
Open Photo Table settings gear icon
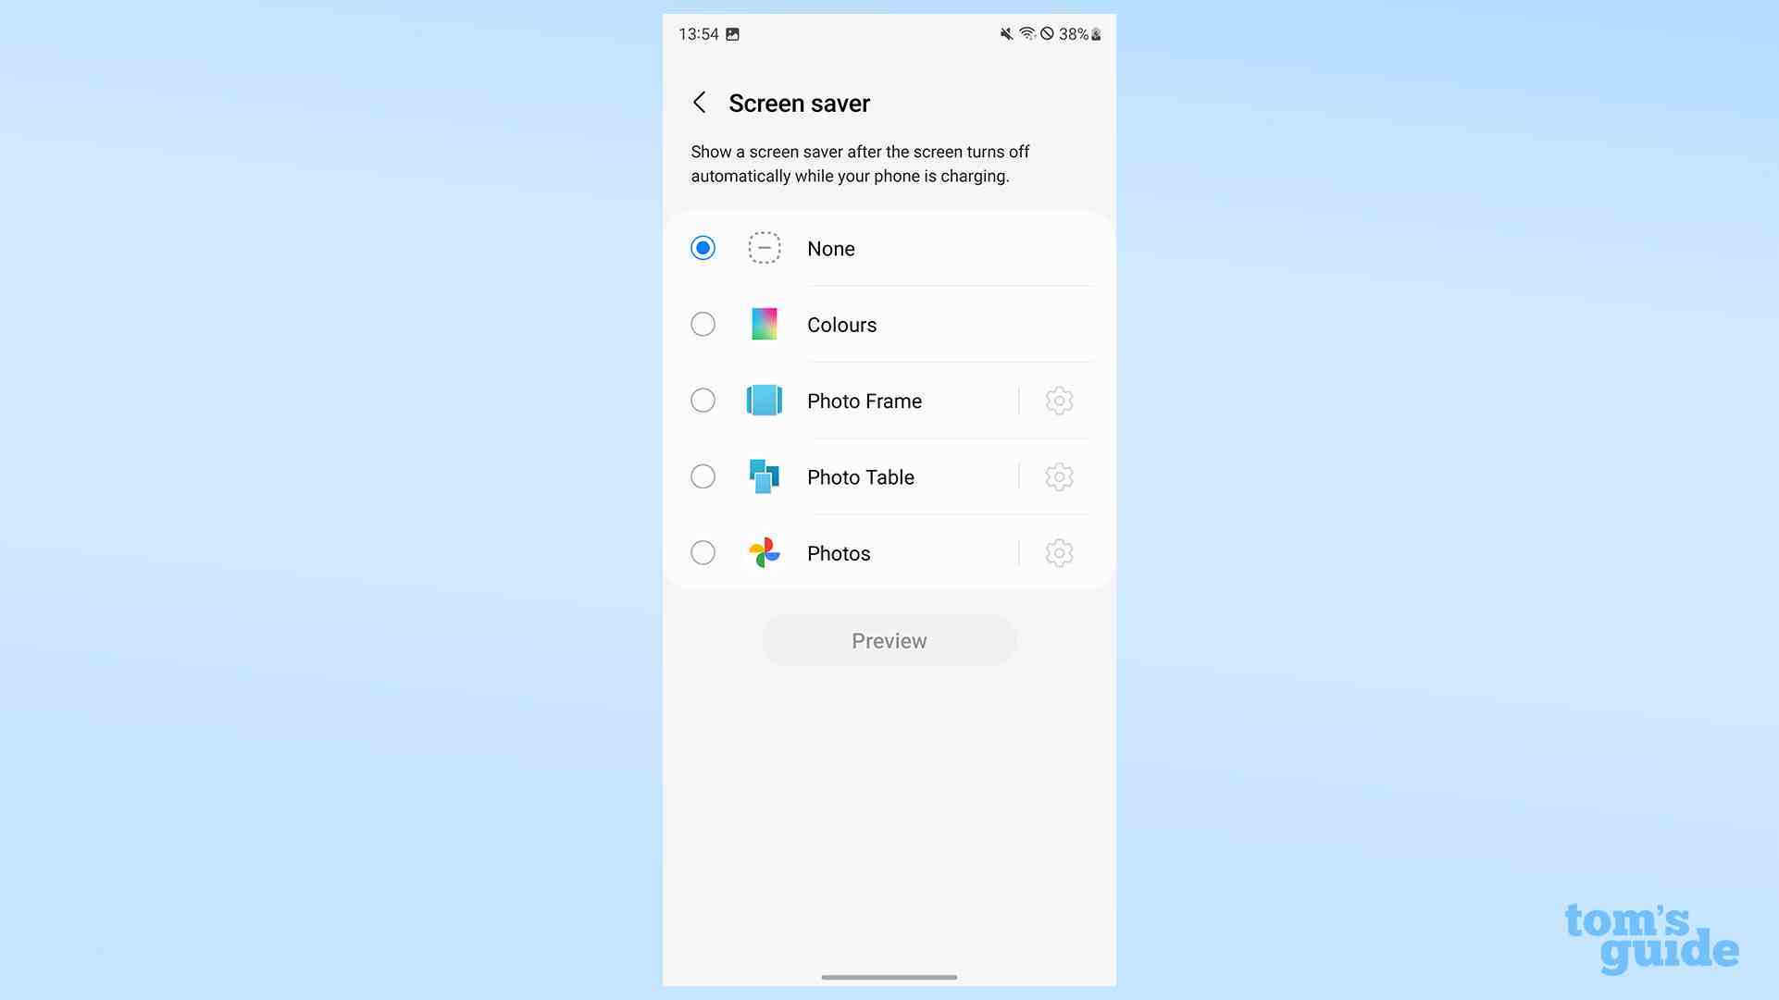(1058, 476)
